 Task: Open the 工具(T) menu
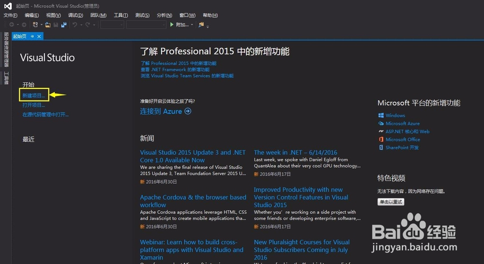point(121,15)
